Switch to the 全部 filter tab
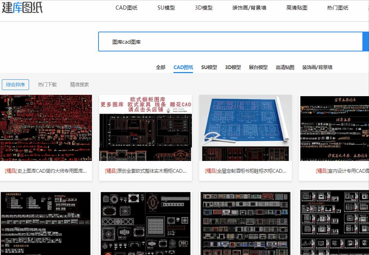 160,67
